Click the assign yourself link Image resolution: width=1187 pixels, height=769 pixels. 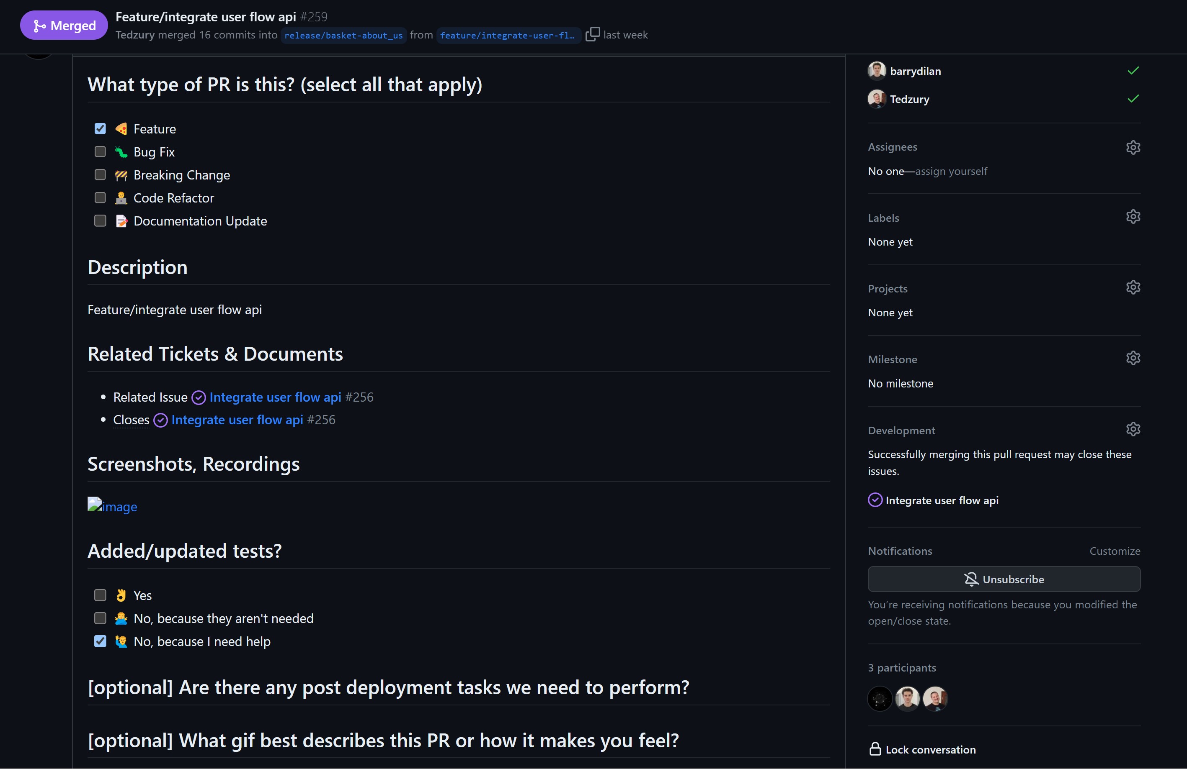click(951, 172)
